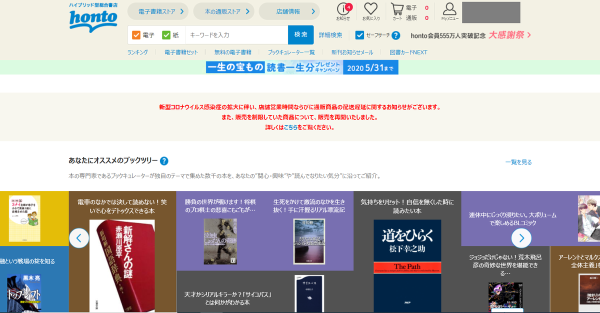Open the 勝負の世界が覗けます book tree title
This screenshot has height=313, width=600.
220,205
